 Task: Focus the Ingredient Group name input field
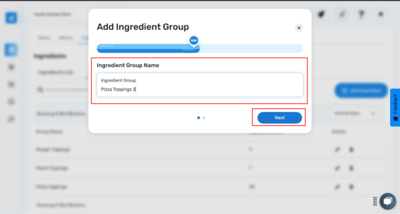click(200, 85)
